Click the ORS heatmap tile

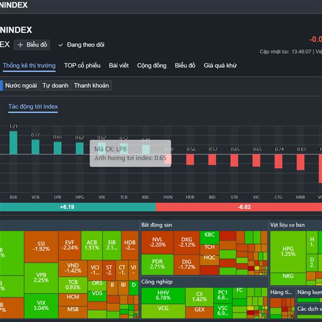click(x=97, y=286)
